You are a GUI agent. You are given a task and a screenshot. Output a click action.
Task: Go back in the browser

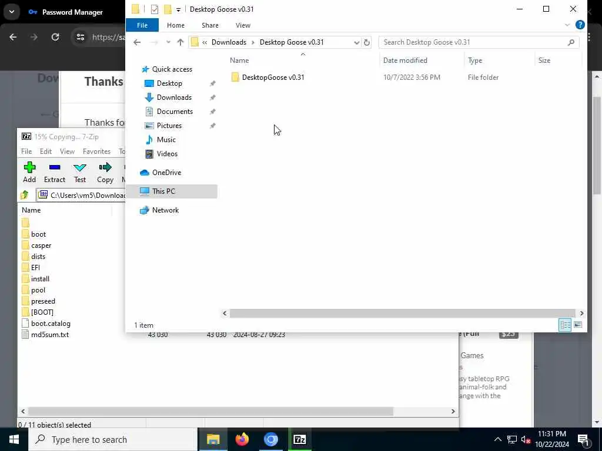(x=13, y=37)
